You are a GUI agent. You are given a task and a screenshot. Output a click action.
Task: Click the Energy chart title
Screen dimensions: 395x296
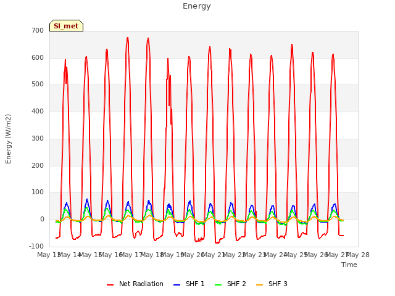pos(197,6)
